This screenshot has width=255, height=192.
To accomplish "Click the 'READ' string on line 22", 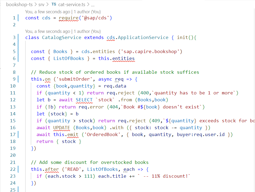I will point(73,169).
